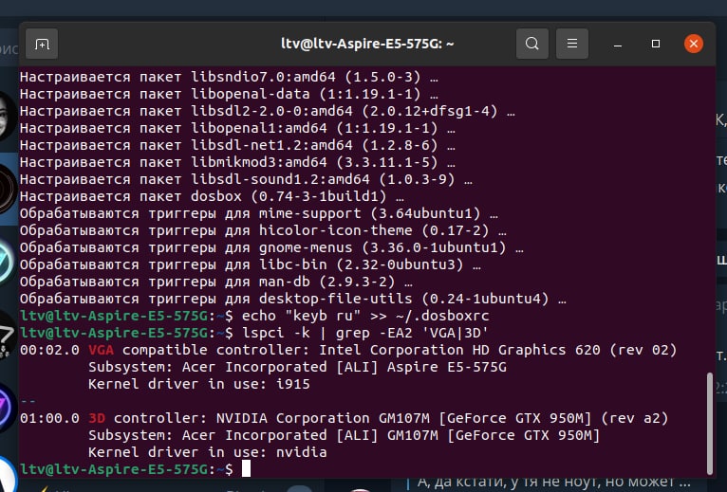
Task: Click the man-db (2.9.3-2) trigger line
Action: click(x=216, y=282)
